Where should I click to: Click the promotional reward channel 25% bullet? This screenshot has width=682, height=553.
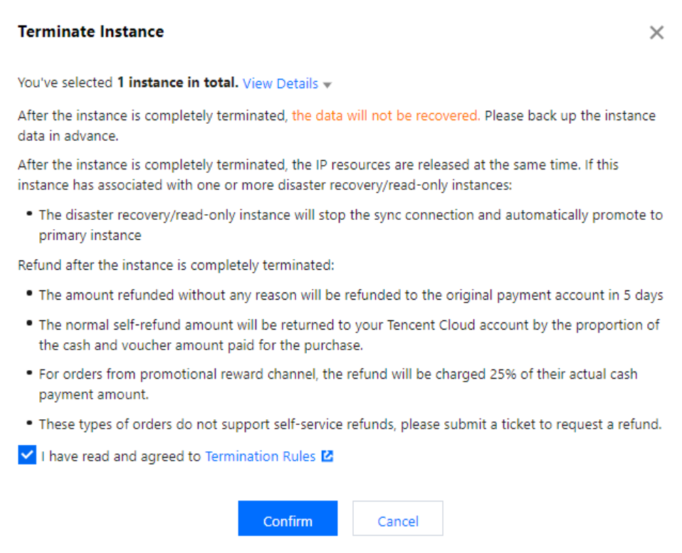coord(338,384)
